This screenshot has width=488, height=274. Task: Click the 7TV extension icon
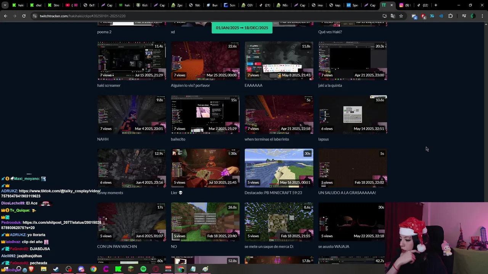pos(432,16)
